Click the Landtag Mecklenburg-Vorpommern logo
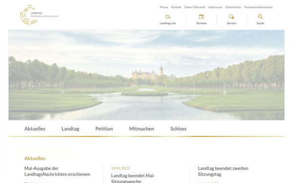This screenshot has width=293, height=183. pos(40,15)
